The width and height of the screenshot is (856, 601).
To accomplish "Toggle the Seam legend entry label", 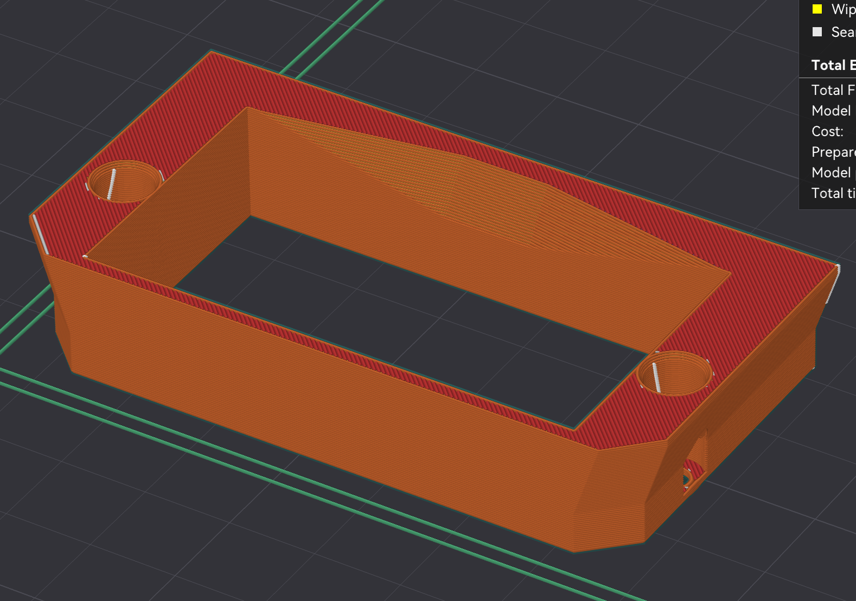I will point(844,32).
